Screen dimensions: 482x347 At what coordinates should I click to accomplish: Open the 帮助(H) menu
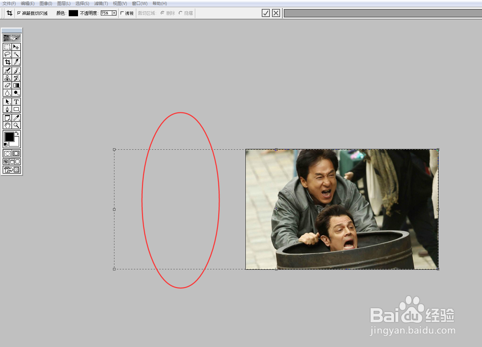(x=160, y=3)
